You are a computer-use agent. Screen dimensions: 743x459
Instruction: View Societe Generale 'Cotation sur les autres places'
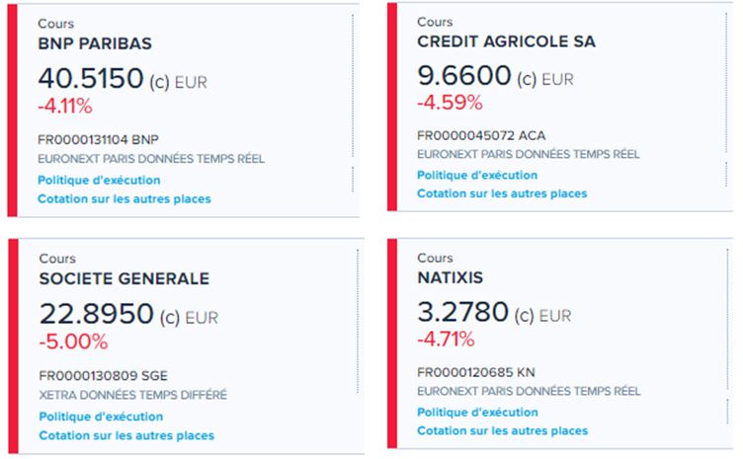125,435
